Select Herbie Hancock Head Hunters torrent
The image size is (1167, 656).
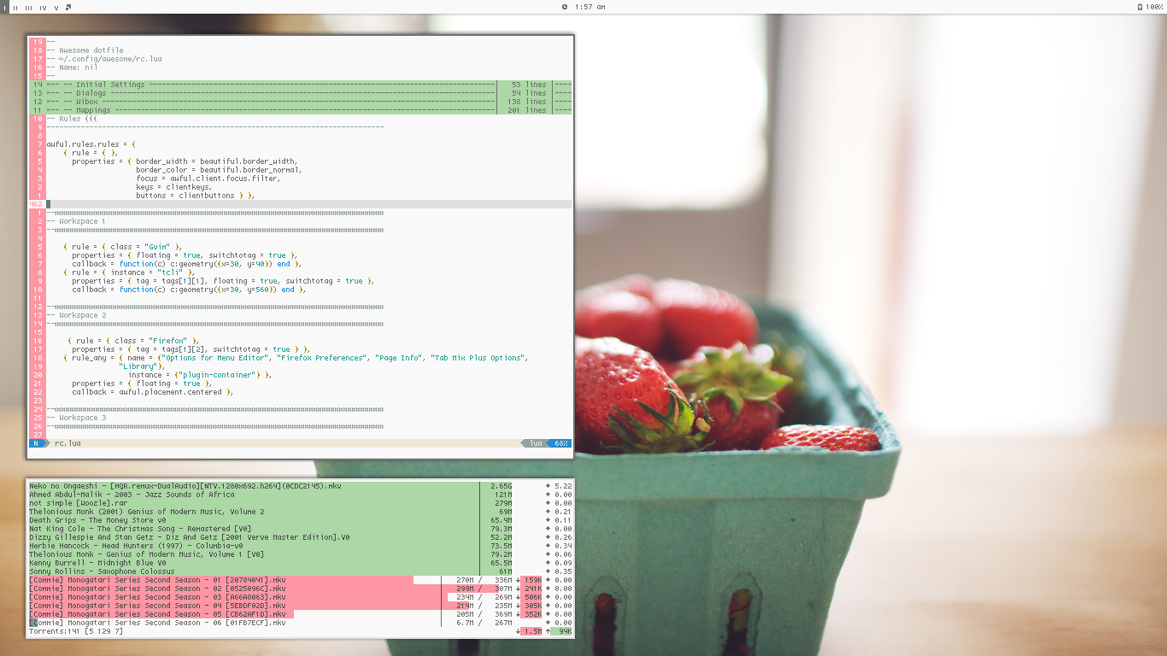click(301, 546)
